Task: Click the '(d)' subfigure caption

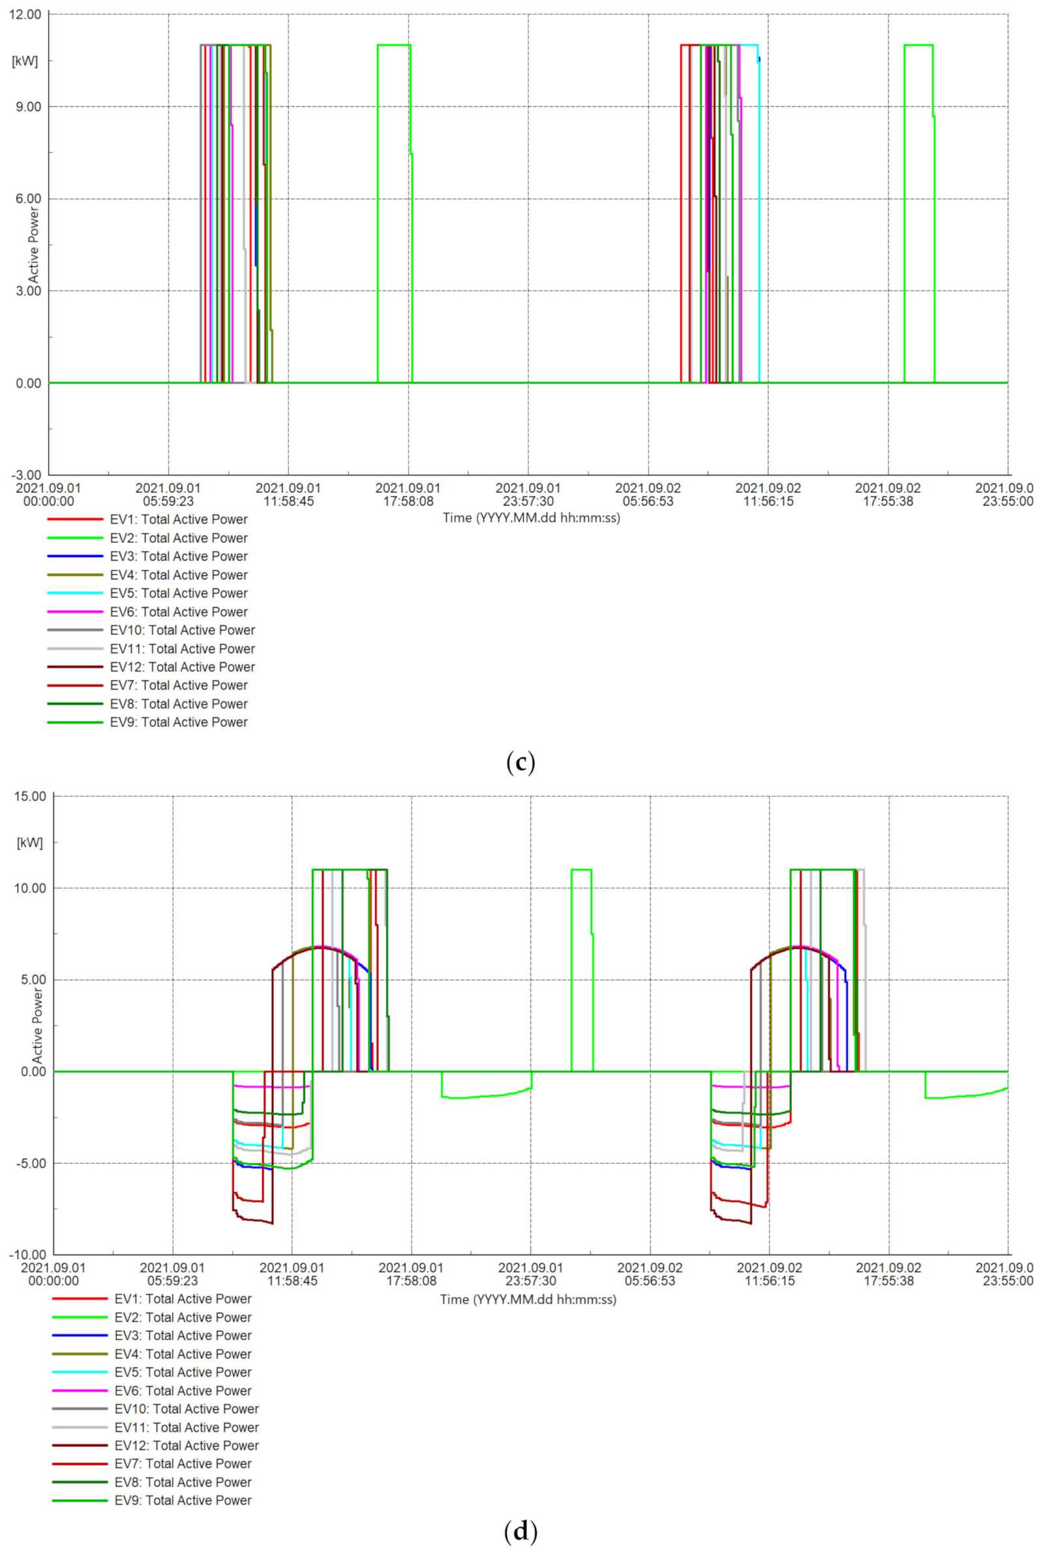Action: (521, 1531)
